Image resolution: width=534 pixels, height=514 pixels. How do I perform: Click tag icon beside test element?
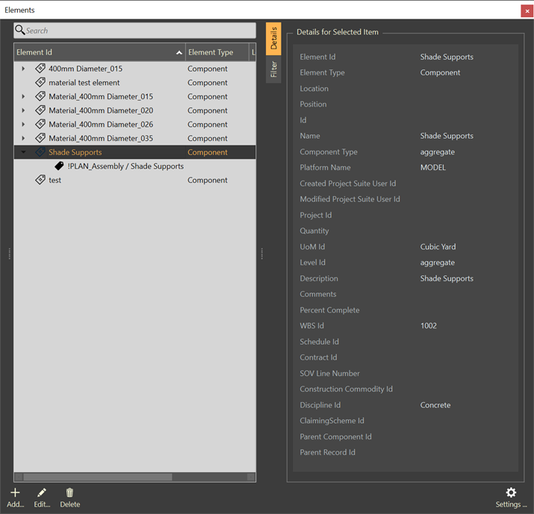pos(40,181)
